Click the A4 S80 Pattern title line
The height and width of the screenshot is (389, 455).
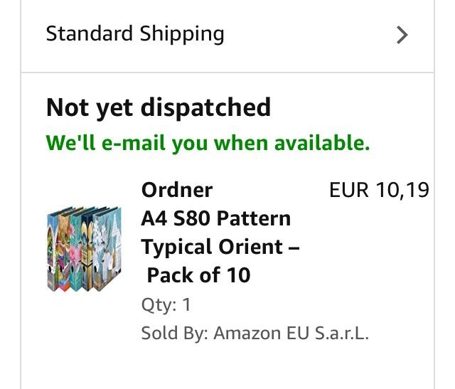pyautogui.click(x=216, y=218)
